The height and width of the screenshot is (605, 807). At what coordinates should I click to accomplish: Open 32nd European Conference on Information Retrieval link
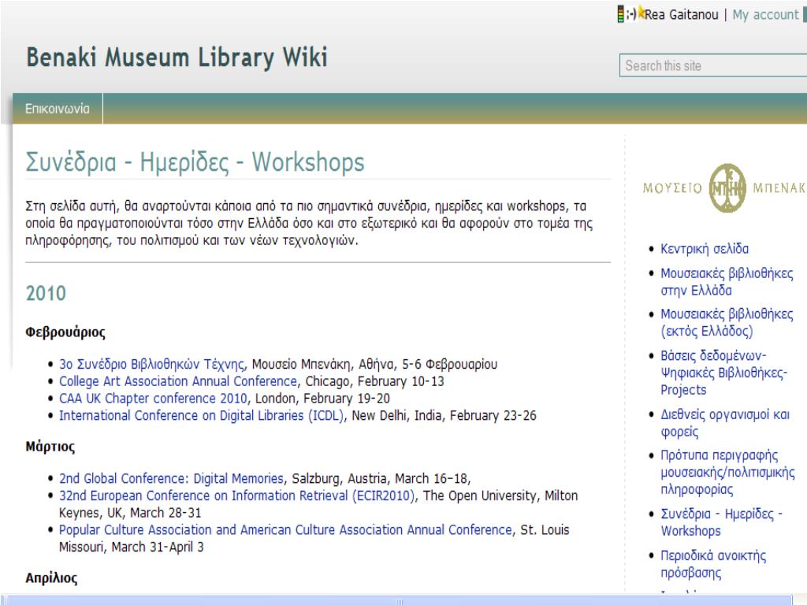tap(236, 496)
